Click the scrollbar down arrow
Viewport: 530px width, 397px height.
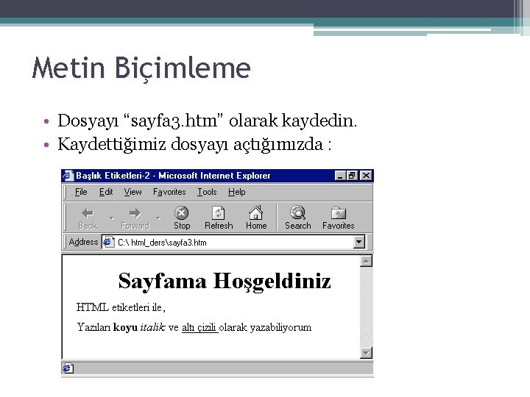click(366, 353)
